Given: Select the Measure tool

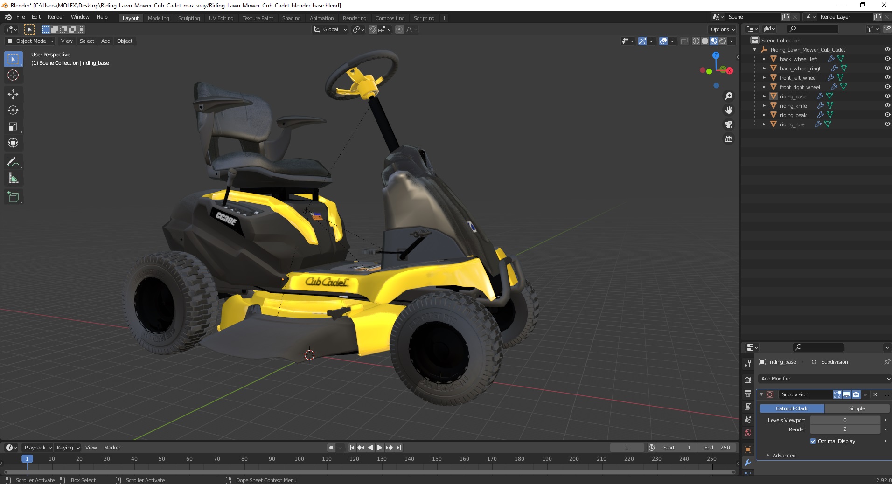Looking at the screenshot, I should (13, 179).
